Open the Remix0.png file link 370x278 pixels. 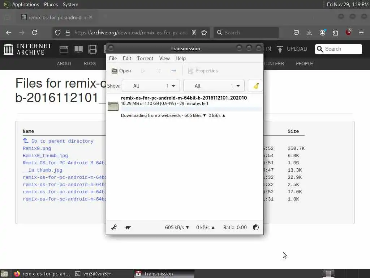click(37, 148)
